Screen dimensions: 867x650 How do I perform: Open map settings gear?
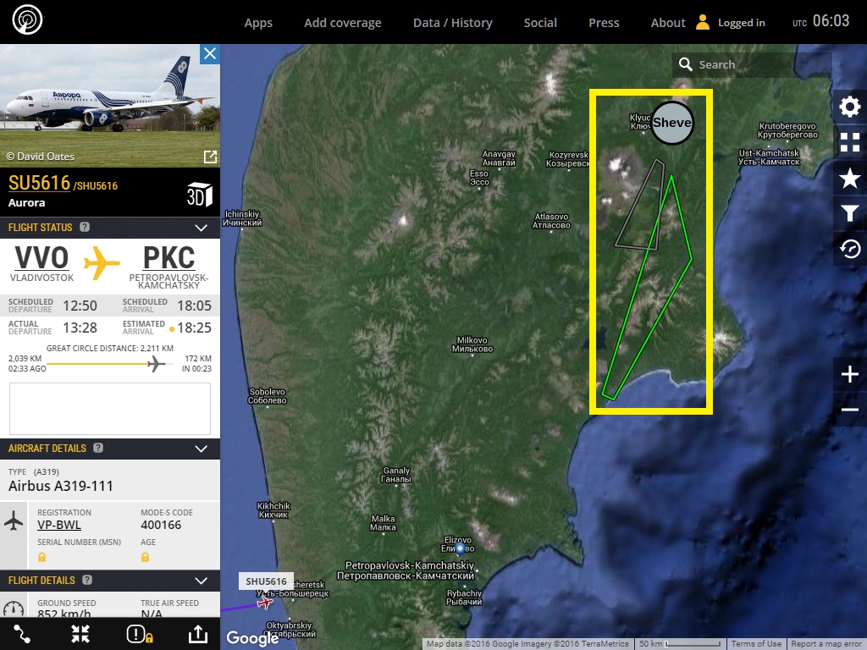click(x=849, y=107)
